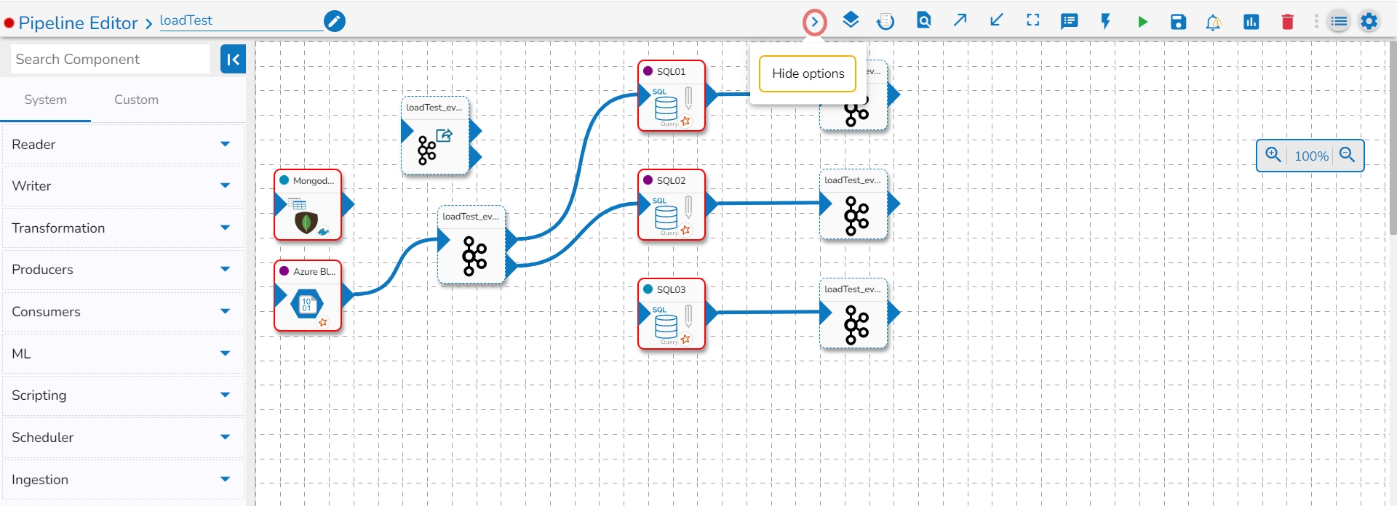Open the alert bell warning icon

pyautogui.click(x=1214, y=23)
